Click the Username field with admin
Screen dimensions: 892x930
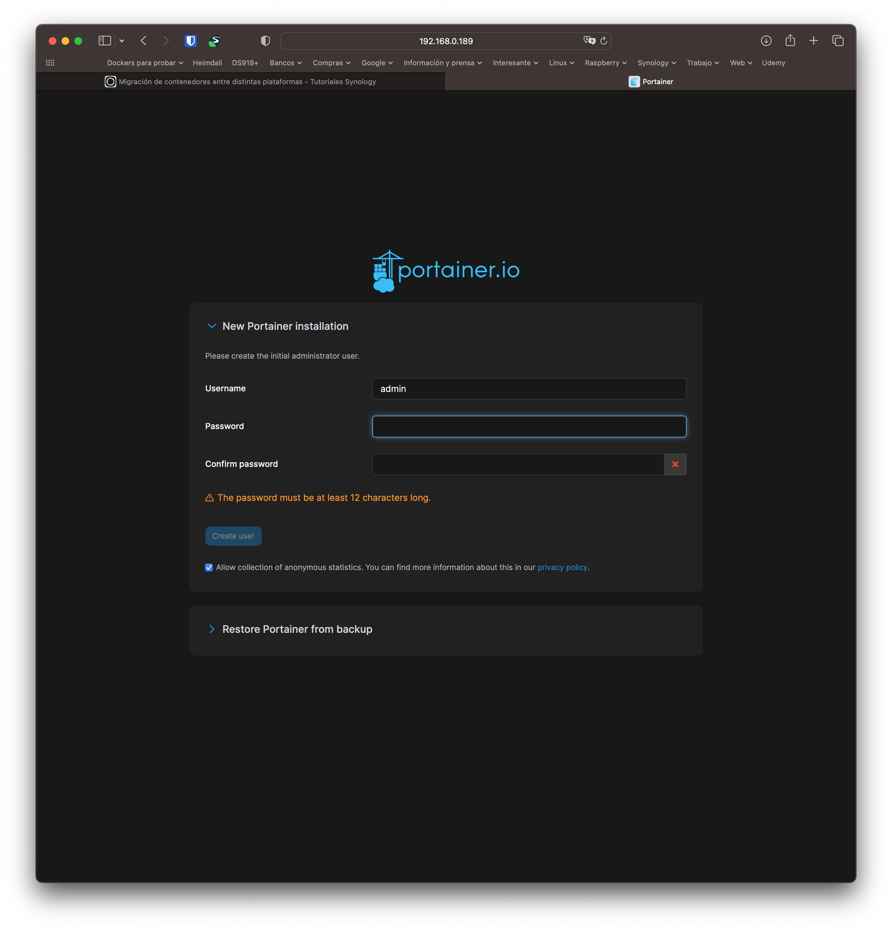coord(529,389)
